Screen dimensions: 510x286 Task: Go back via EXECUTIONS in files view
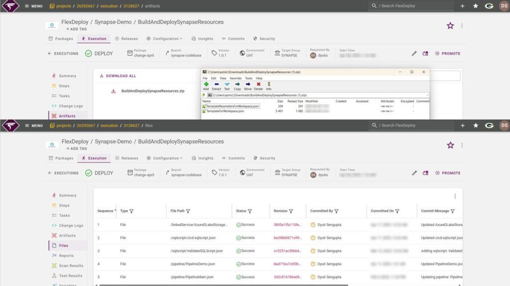point(63,173)
